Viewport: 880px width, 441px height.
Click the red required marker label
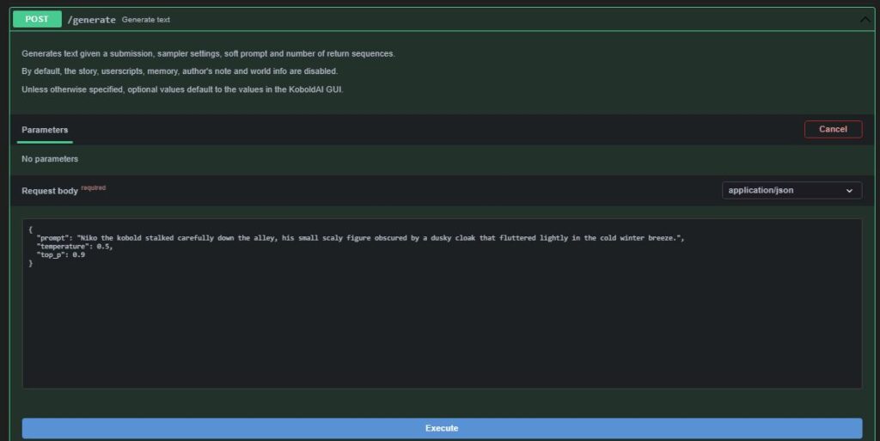pyautogui.click(x=93, y=187)
